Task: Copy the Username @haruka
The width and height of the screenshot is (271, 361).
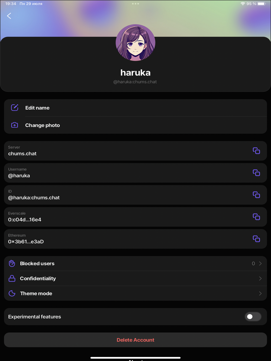Action: 256,173
